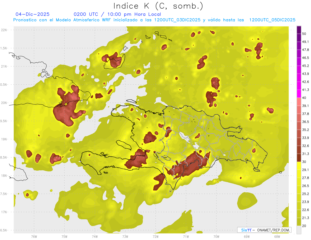Pick the bright yellow swatch between 29.1 and 30

[299, 166]
